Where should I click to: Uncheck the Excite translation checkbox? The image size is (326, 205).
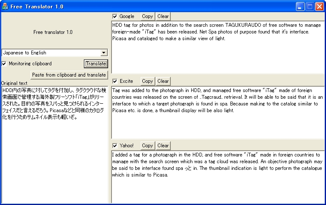(115, 81)
